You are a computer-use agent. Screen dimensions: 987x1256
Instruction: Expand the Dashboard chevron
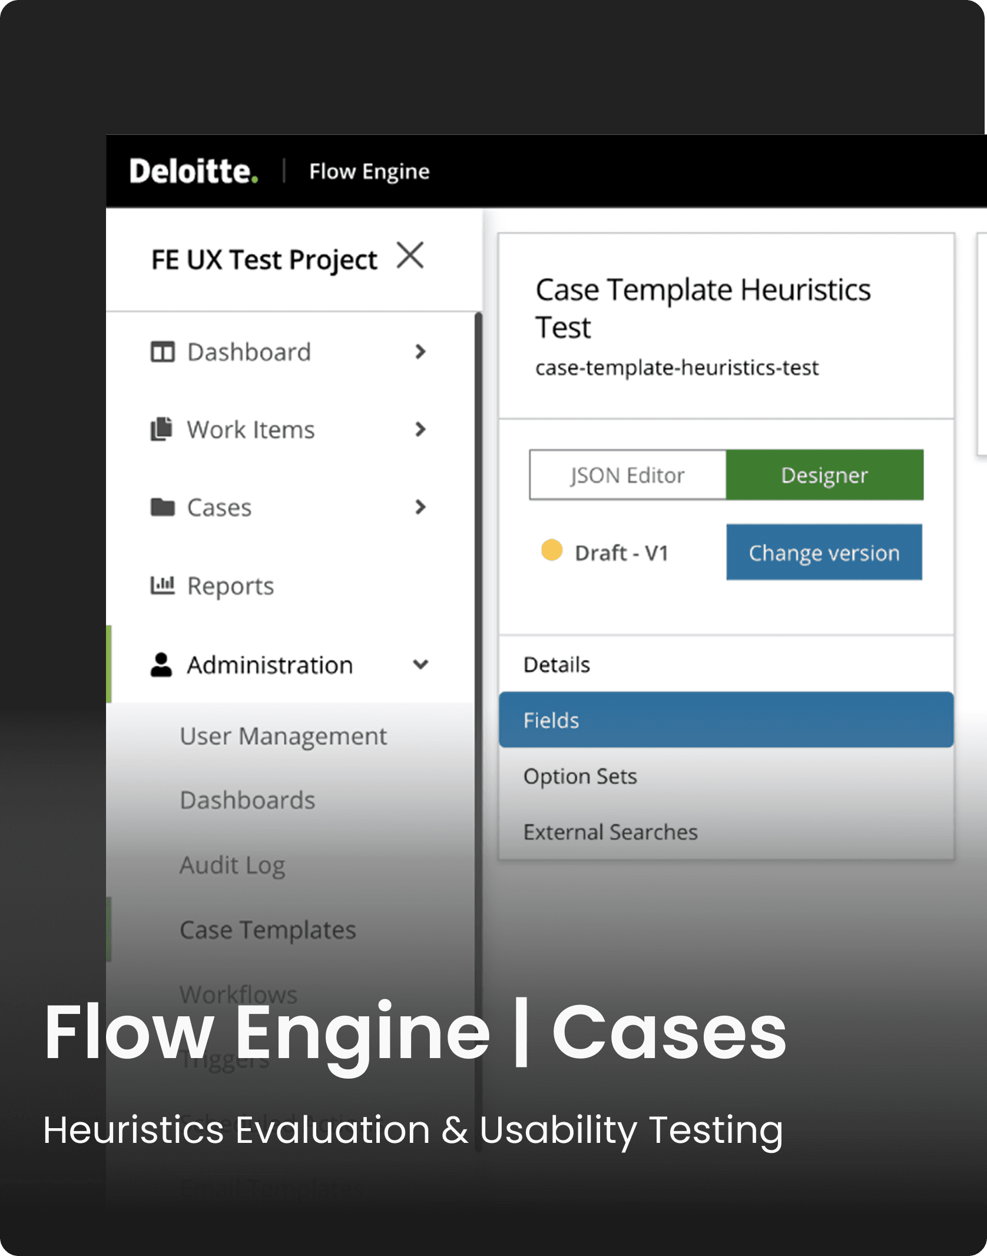(x=420, y=352)
